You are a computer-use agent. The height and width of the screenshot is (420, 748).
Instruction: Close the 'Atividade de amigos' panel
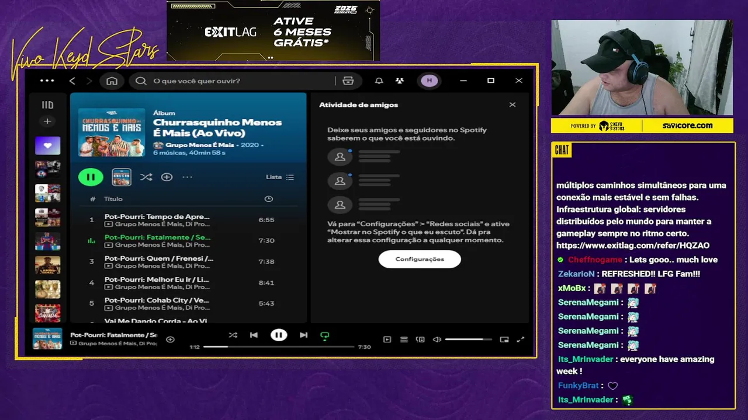click(512, 105)
